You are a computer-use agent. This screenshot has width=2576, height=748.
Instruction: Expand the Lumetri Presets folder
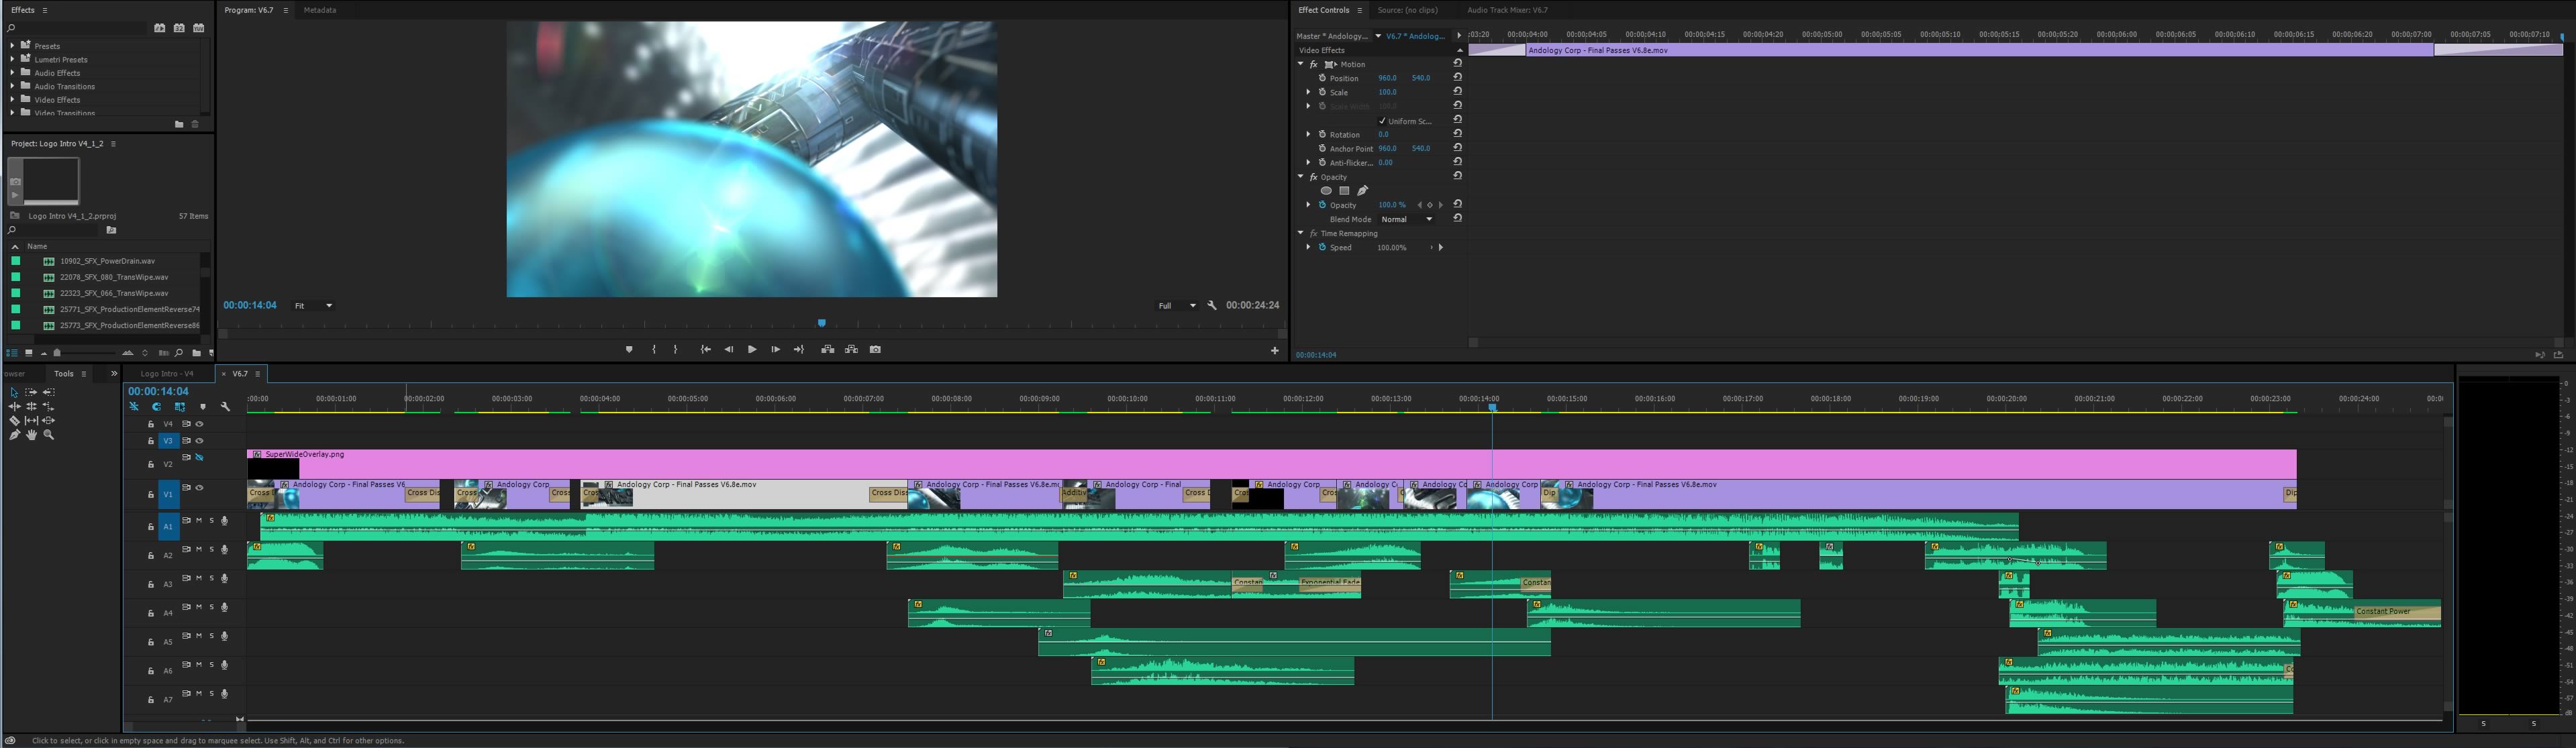click(13, 60)
